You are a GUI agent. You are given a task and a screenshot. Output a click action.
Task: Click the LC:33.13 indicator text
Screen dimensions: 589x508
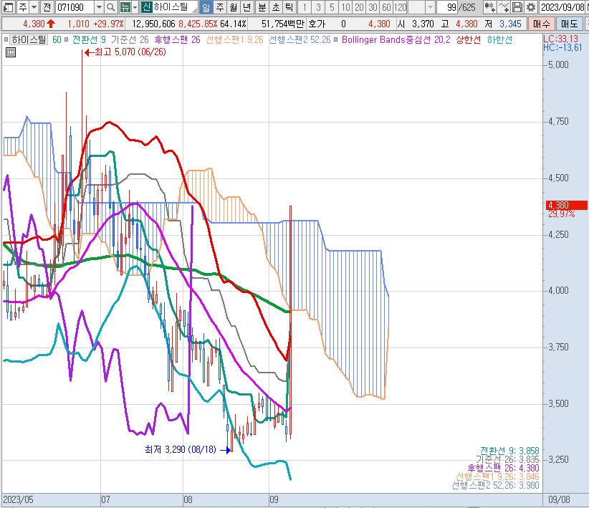560,39
